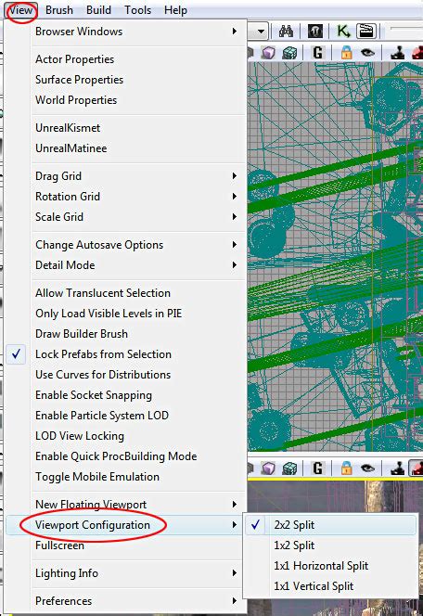
Task: Open toolbar combo box dropdown arrow
Action: [x=261, y=32]
